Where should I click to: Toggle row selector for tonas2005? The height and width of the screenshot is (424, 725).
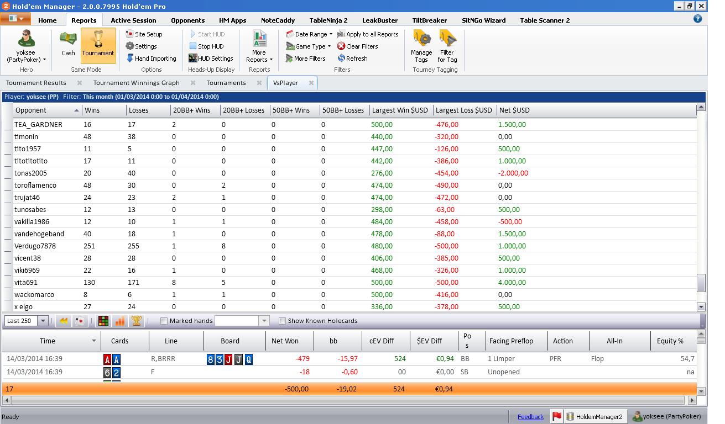tap(8, 173)
